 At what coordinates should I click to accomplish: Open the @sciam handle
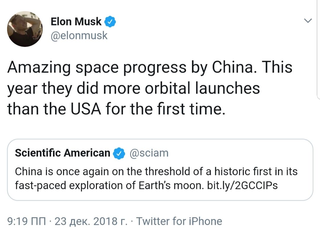click(x=149, y=153)
